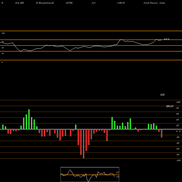Click the MR axis label 60
The width and height of the screenshot is (182, 182).
click(x=178, y=114)
